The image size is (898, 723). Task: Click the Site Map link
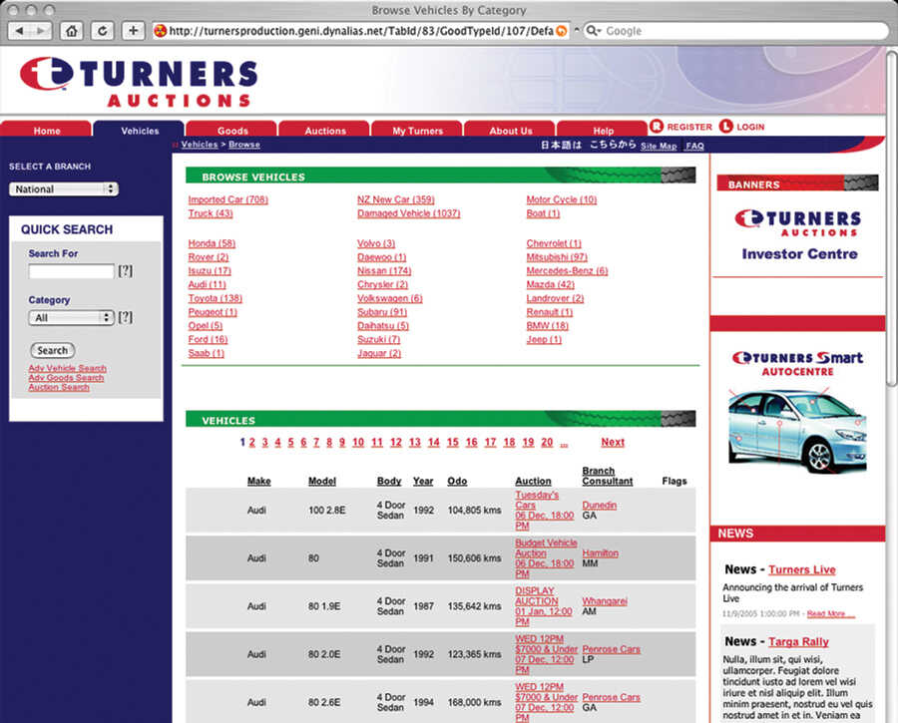click(x=659, y=146)
